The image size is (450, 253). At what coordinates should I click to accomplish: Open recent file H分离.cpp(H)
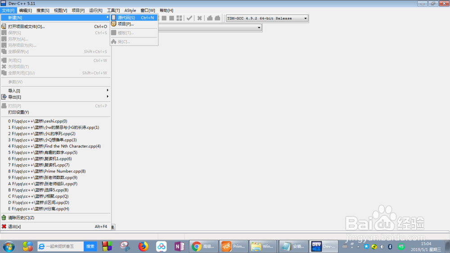(x=55, y=209)
